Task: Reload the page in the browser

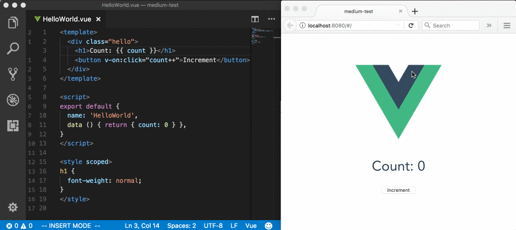Action: click(x=411, y=26)
